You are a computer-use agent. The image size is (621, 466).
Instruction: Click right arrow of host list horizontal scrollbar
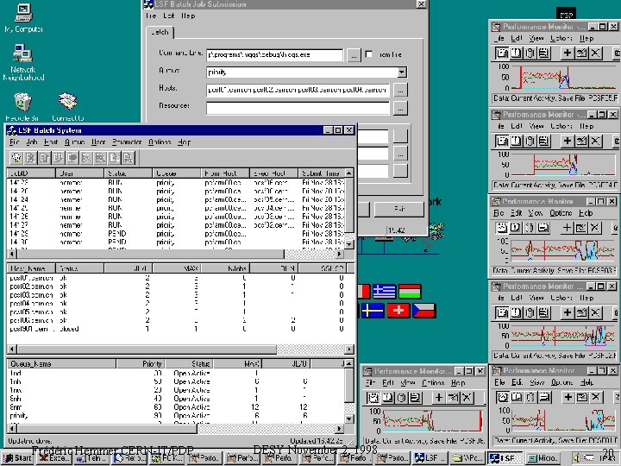tap(349, 349)
